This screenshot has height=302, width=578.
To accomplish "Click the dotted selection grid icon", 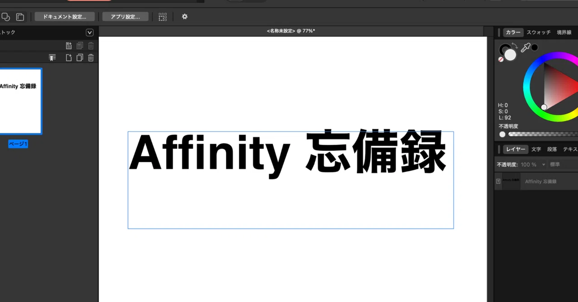I will click(163, 17).
